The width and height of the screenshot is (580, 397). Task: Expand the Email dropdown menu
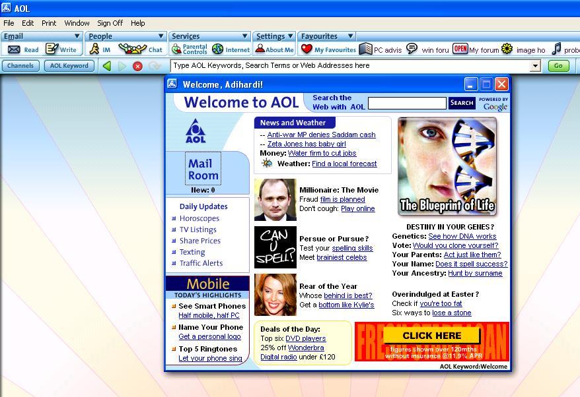click(x=77, y=36)
